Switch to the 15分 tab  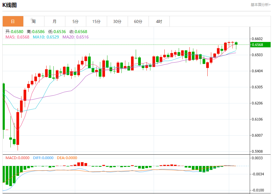click(x=96, y=21)
